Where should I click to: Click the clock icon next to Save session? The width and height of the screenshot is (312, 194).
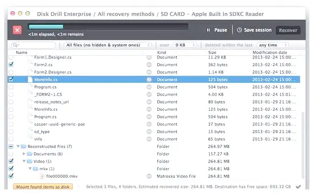click(x=239, y=30)
